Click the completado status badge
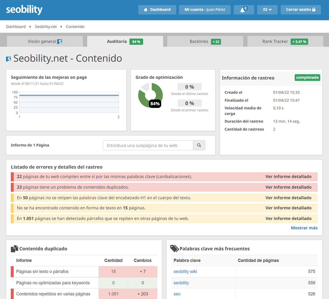This screenshot has width=329, height=299. pos(307,77)
